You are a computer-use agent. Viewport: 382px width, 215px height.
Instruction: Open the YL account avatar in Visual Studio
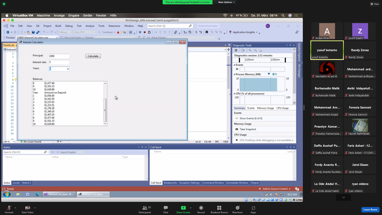(x=268, y=26)
